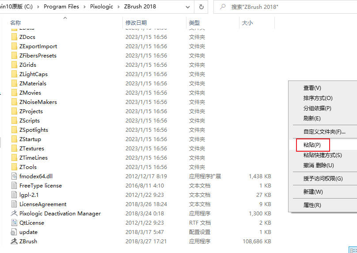The width and height of the screenshot is (357, 253).
Task: Click the Pixologic Deactivation Manager app icon
Action: (14, 213)
